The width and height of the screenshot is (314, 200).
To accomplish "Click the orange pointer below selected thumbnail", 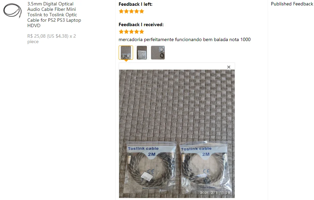I will tap(126, 60).
